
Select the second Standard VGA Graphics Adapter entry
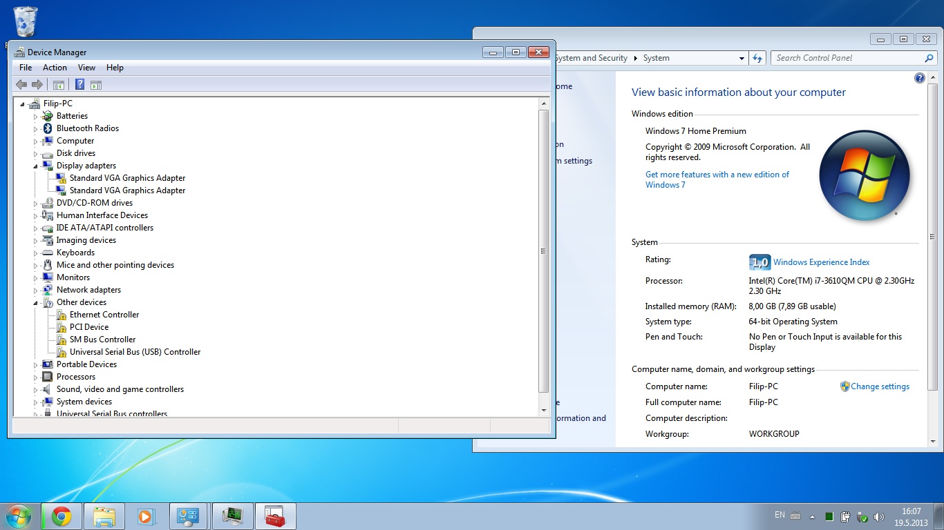127,190
